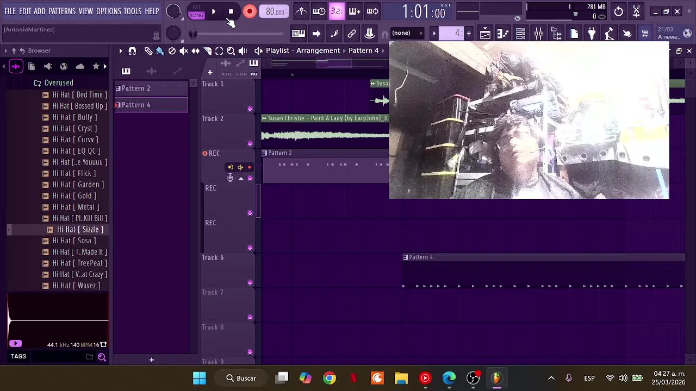696x391 pixels.
Task: Click the shopping cart icon
Action: tap(645, 34)
